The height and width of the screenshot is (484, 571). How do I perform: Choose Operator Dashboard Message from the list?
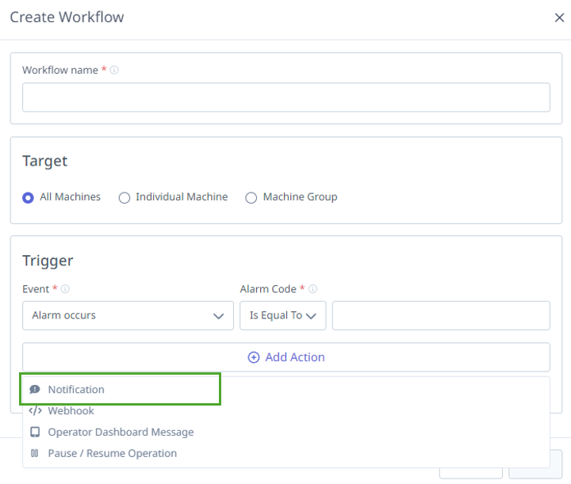[121, 433]
